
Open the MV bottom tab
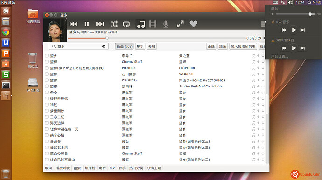point(112,168)
